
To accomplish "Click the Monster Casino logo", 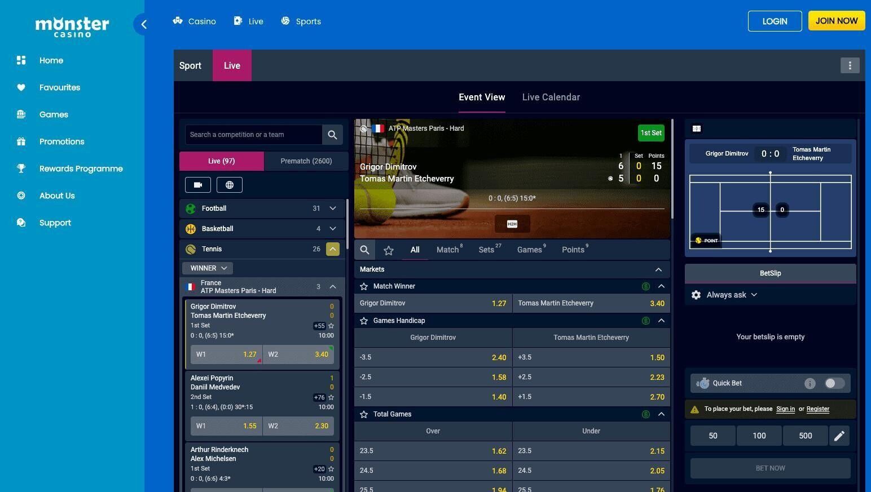I will (72, 26).
